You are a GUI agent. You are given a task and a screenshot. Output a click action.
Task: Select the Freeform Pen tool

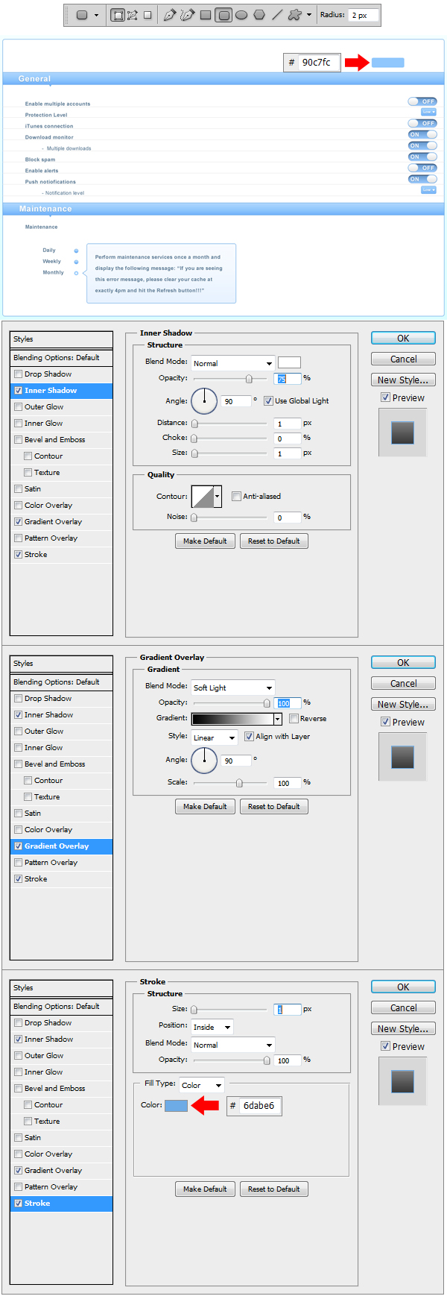tap(187, 15)
